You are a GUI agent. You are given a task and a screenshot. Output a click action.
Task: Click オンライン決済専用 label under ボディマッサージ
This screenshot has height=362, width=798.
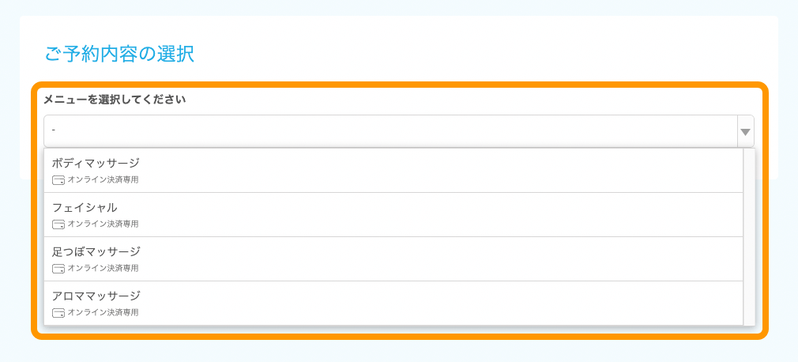tap(103, 180)
